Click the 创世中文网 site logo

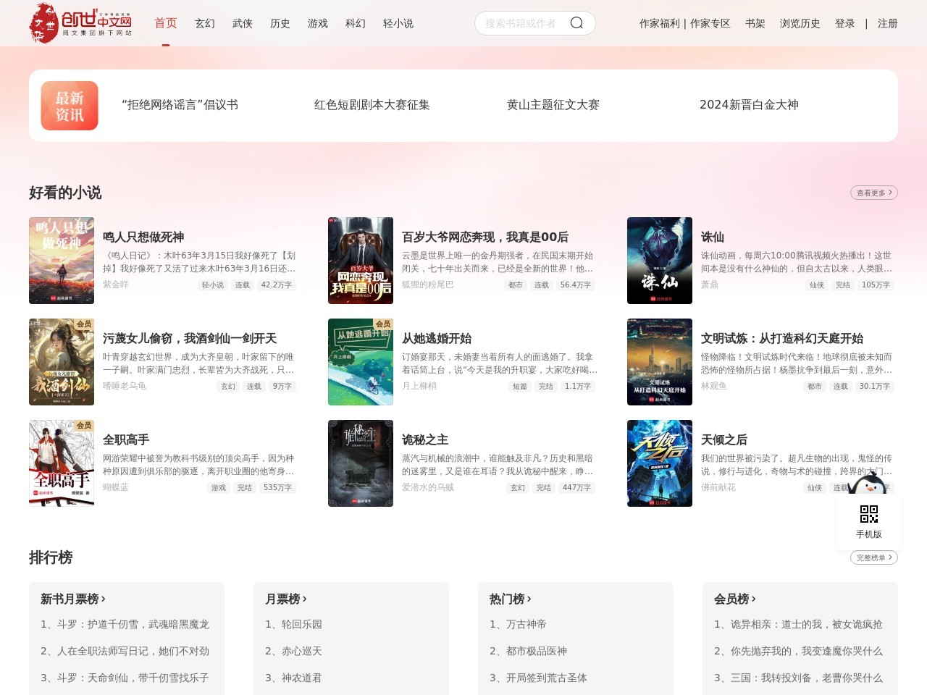click(80, 22)
